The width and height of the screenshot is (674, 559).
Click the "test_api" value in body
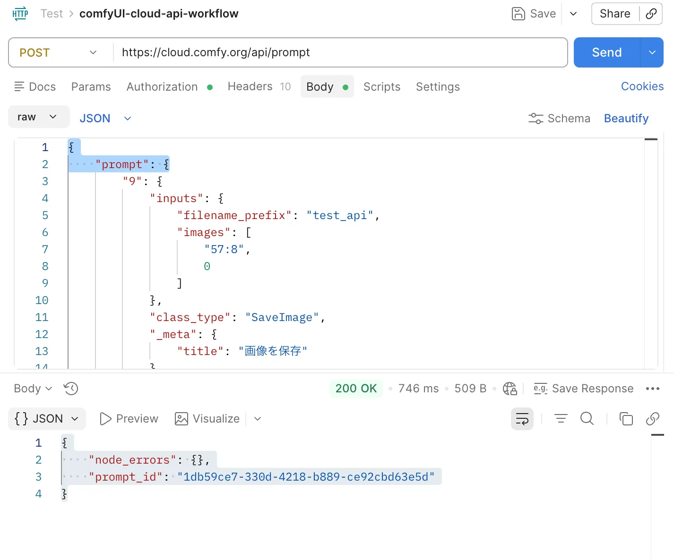pos(340,215)
